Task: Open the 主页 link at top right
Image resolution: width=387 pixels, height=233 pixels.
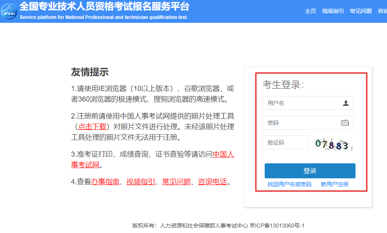Action: (310, 11)
